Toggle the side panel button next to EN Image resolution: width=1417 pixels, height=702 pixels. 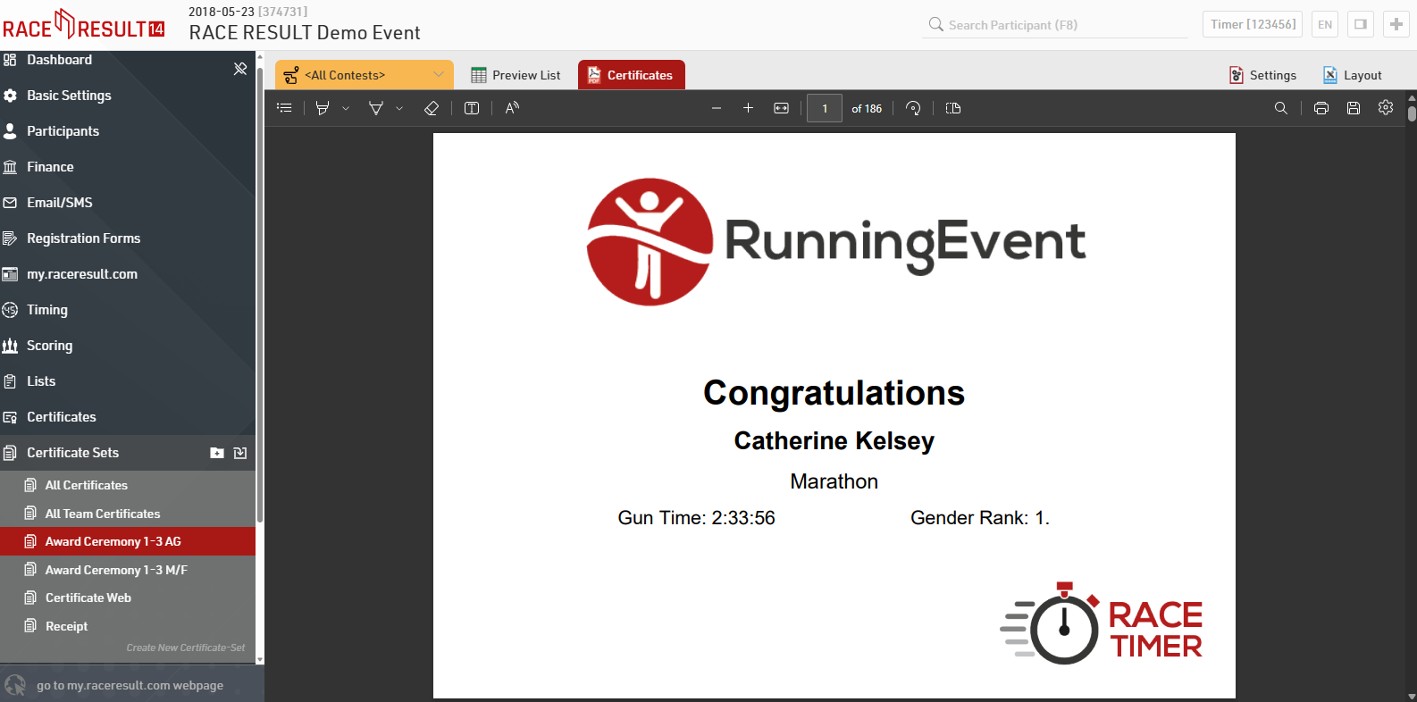pos(1360,24)
